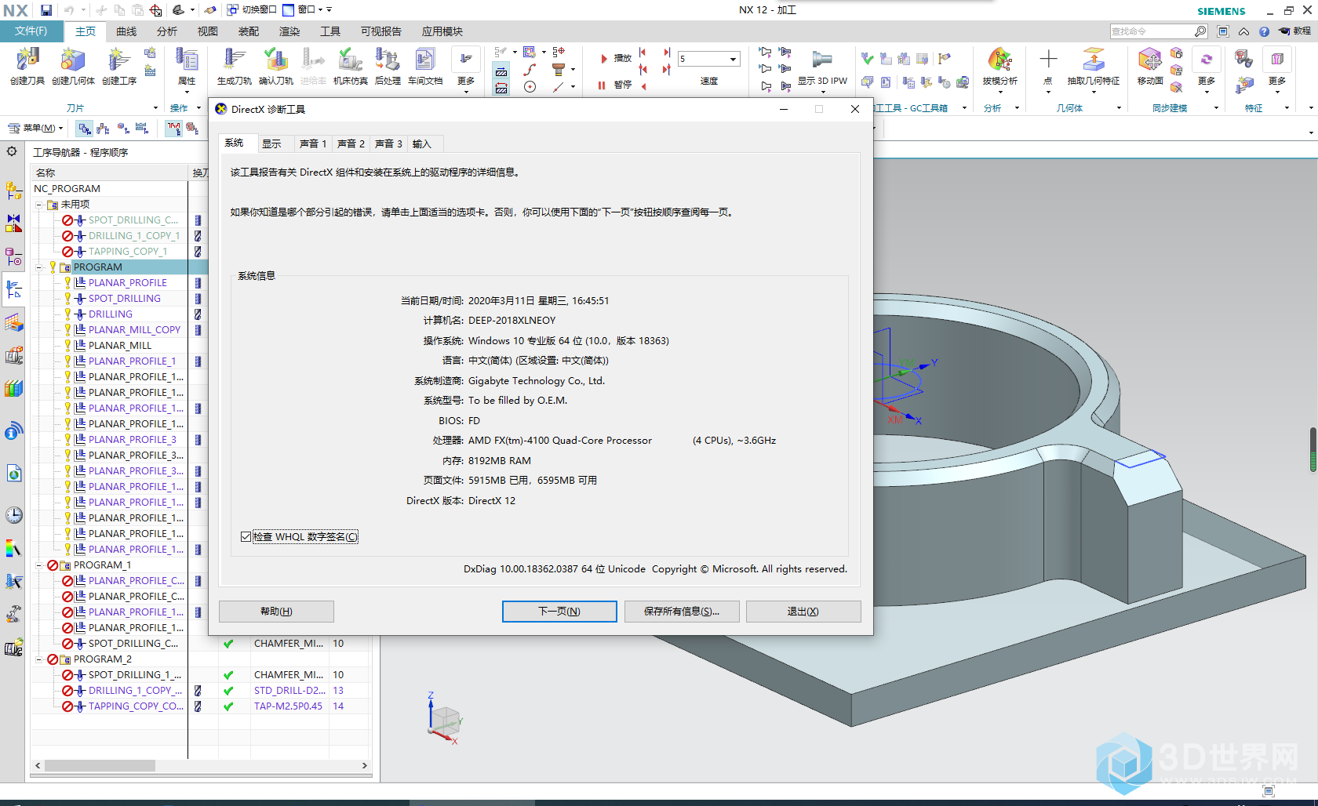This screenshot has height=806, width=1318.
Task: Switch to the 应用模块 ribbon tab
Action: point(442,31)
